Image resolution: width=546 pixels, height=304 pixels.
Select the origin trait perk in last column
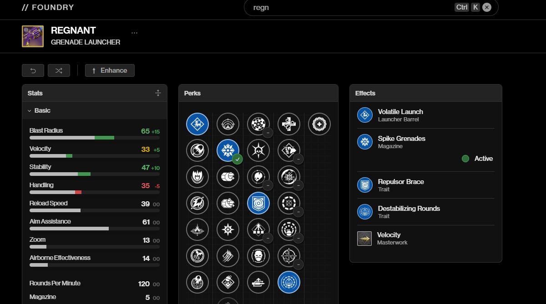coord(319,124)
